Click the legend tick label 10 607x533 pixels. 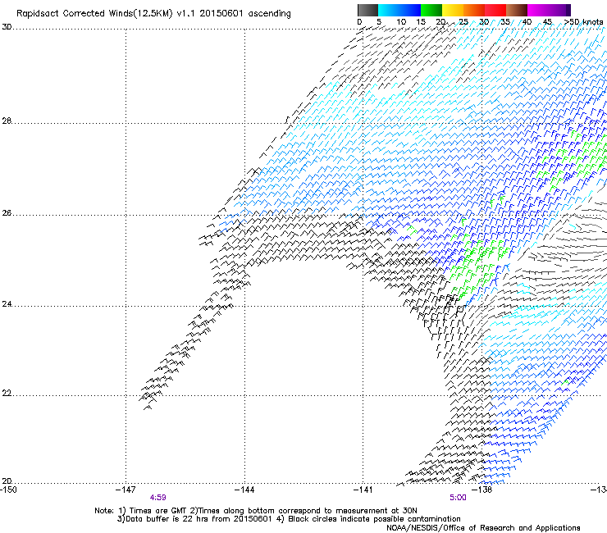click(x=401, y=22)
